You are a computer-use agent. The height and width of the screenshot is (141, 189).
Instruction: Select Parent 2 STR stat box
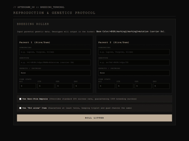pos(125,86)
